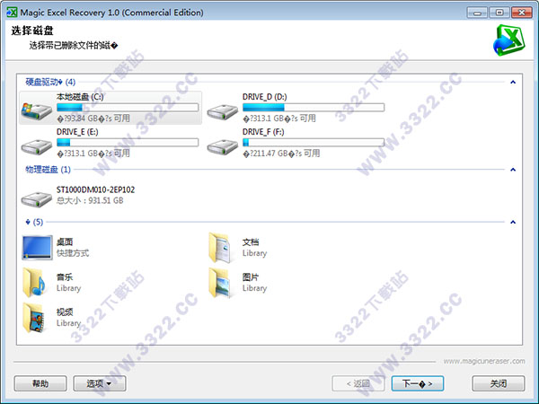Select the DRIVE_D hard disk icon
The width and height of the screenshot is (539, 404).
(223, 111)
